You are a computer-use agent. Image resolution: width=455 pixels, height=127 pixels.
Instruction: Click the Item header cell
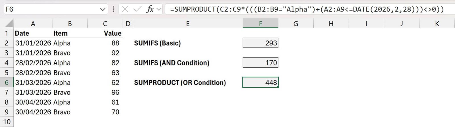(70, 33)
